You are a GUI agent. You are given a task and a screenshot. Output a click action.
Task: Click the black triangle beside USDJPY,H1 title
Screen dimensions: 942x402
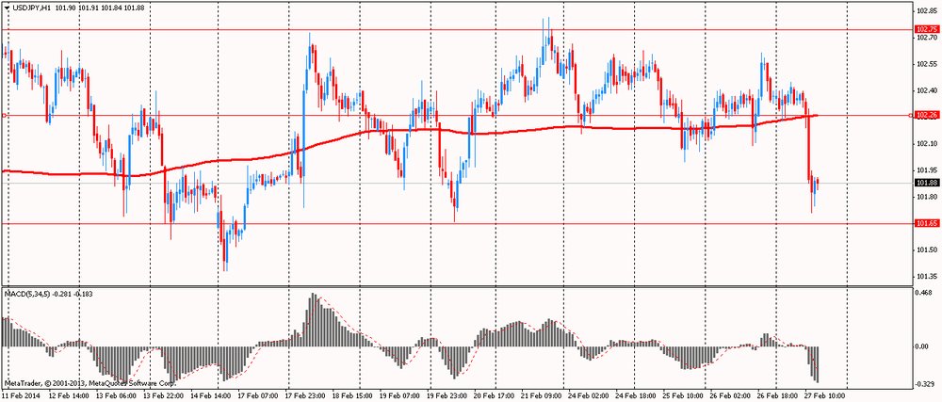click(x=7, y=8)
